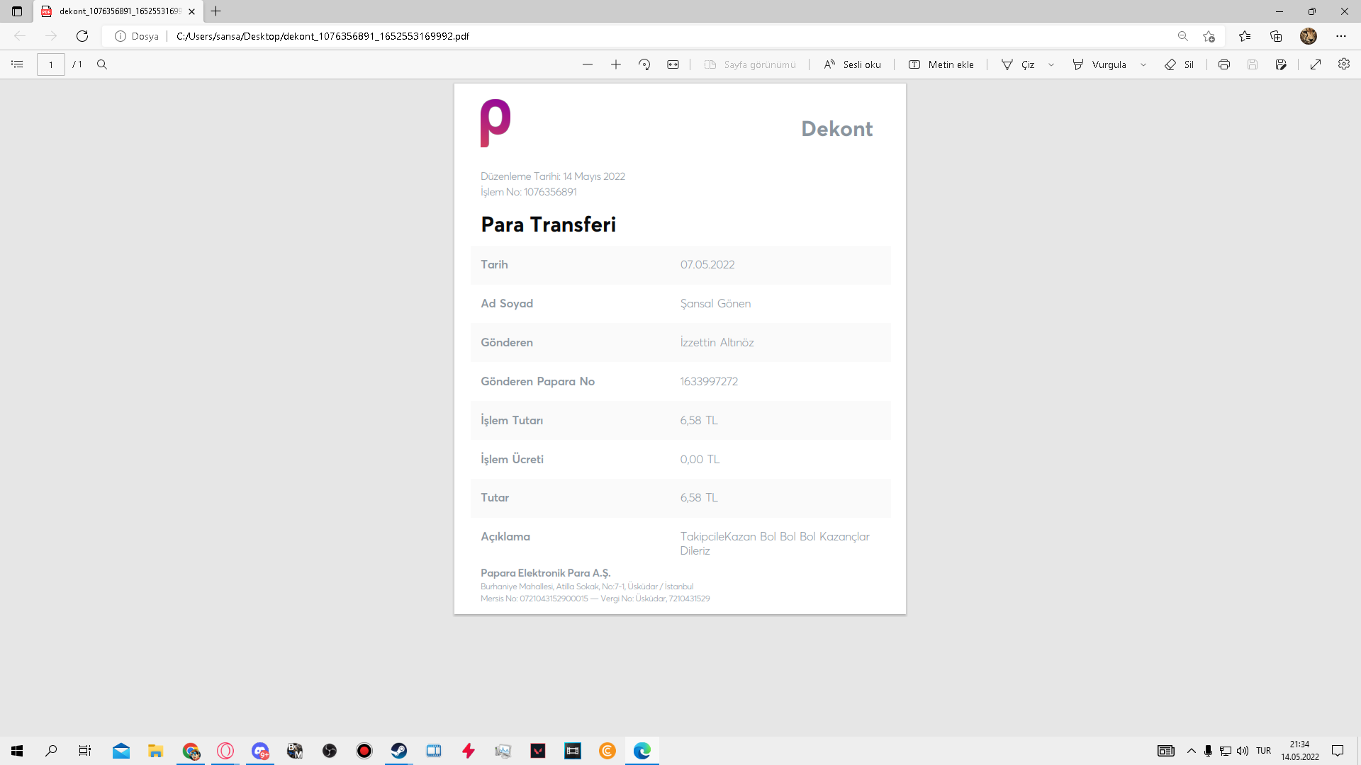Open Google Chrome from taskbar

click(x=191, y=751)
